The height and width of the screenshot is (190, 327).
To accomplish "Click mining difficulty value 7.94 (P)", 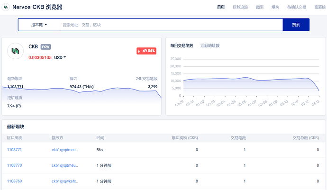I will point(14,106).
